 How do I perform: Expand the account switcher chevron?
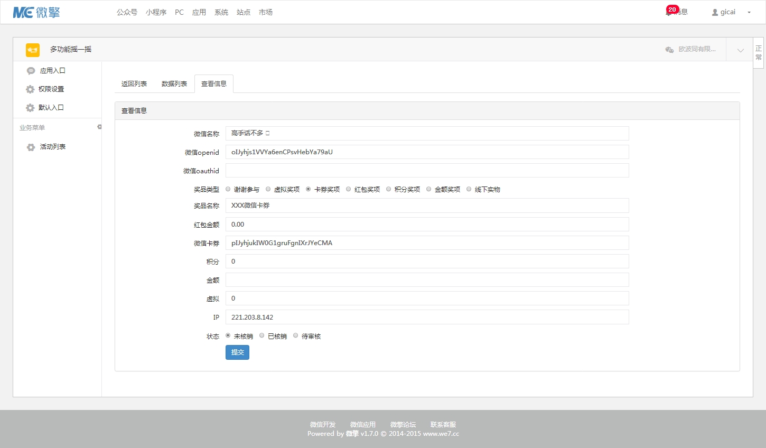741,51
